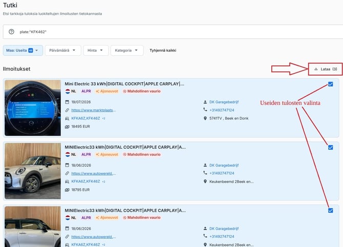
Task: Click the link icon next to marktplaats URL
Action: [67, 110]
